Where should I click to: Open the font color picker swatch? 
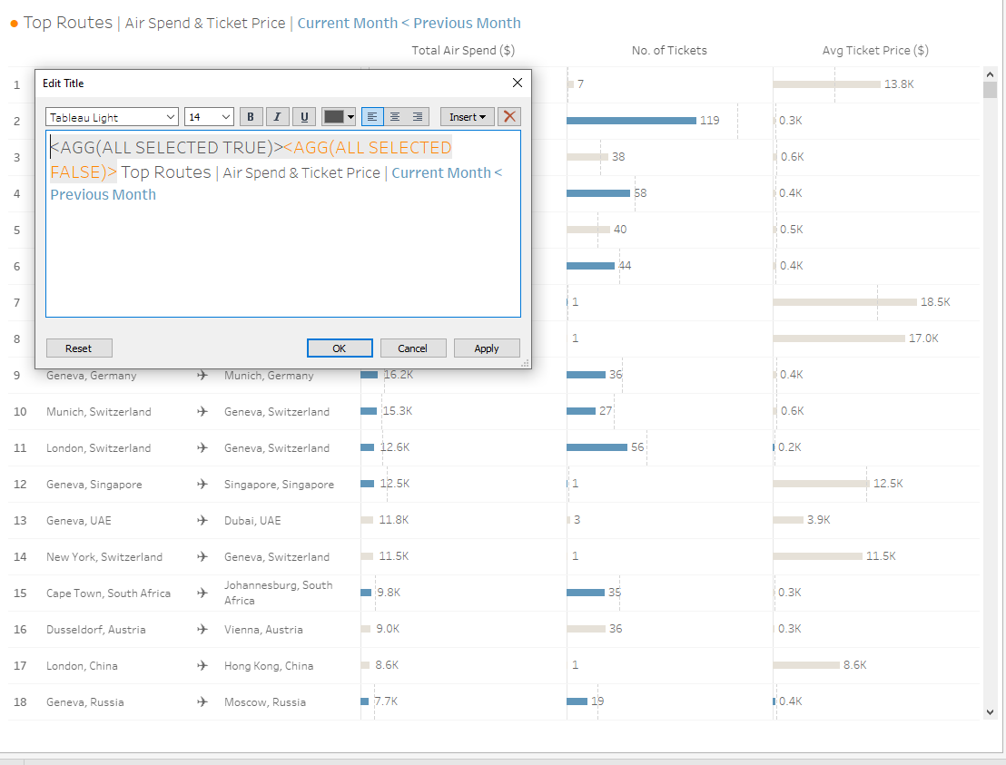tap(339, 117)
